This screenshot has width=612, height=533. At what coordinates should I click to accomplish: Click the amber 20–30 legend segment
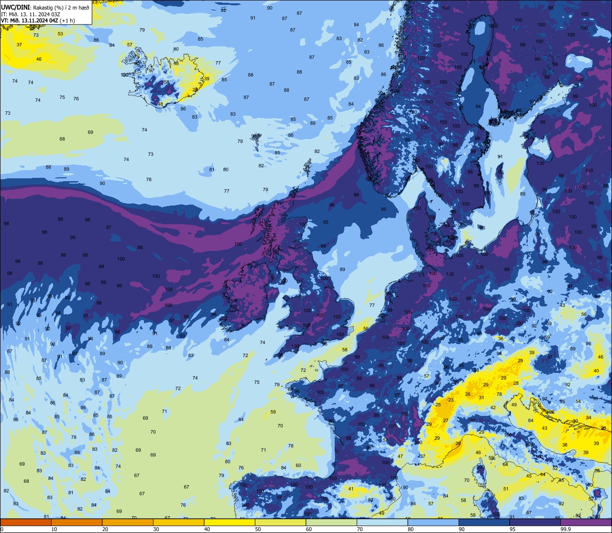click(128, 522)
